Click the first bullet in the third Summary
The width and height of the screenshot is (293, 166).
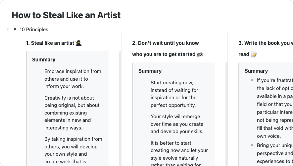[252, 80]
